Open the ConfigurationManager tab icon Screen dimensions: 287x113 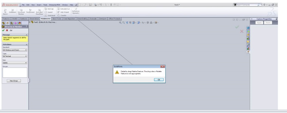coord(12,23)
